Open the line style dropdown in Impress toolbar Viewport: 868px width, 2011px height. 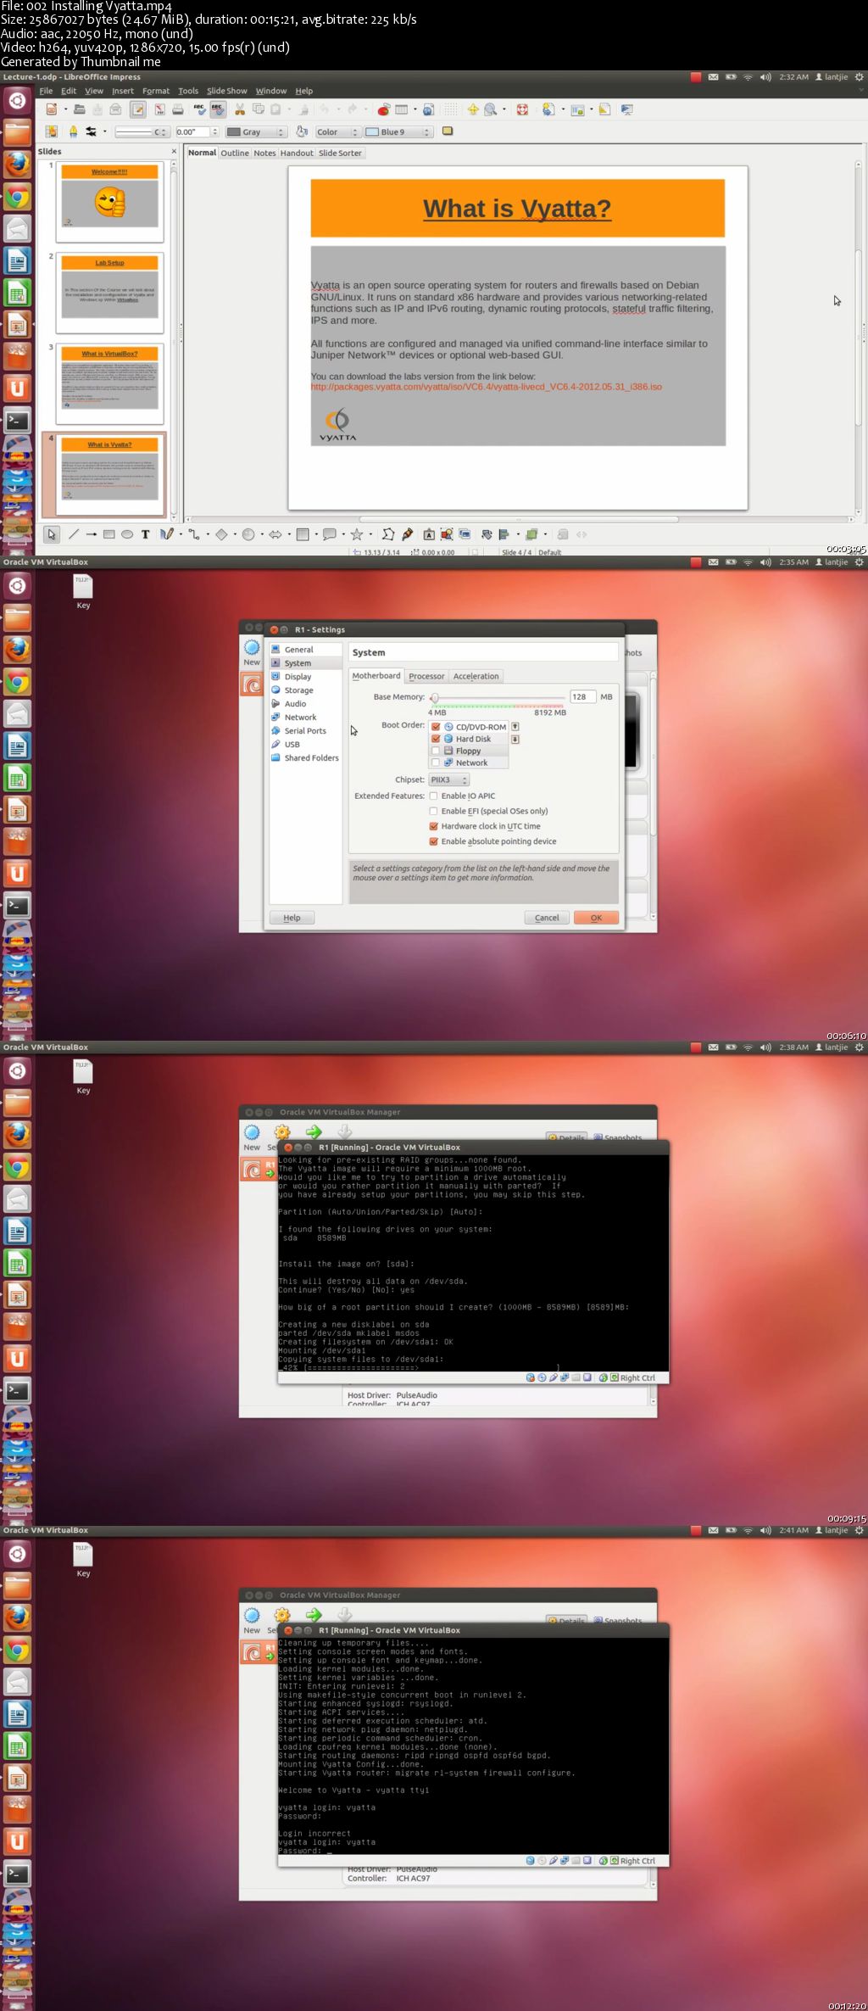click(142, 131)
